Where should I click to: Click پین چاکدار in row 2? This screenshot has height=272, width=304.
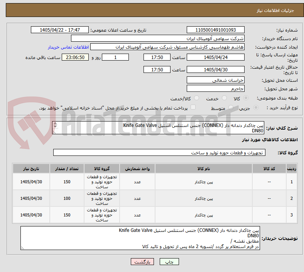204,199
